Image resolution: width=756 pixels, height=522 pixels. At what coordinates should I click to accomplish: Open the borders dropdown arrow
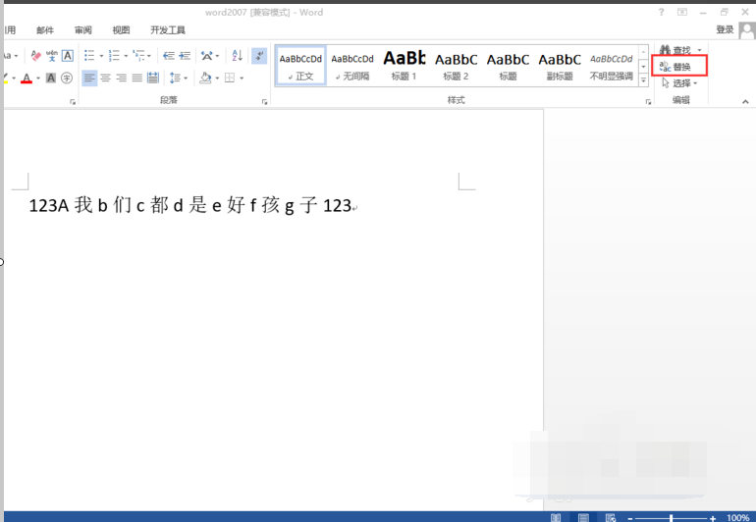point(242,78)
